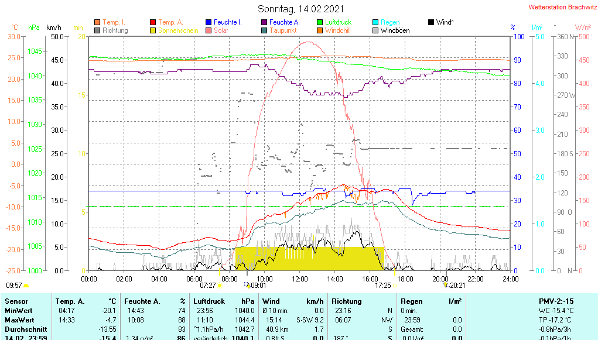Click the Luftdruck column header in table
The width and height of the screenshot is (598, 340).
point(207,301)
